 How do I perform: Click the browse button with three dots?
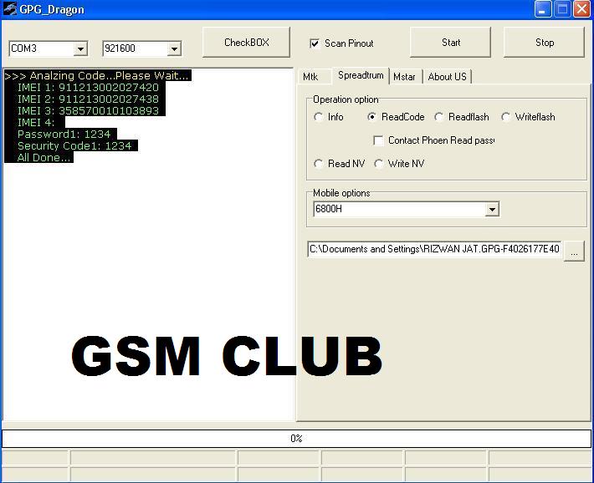574,251
